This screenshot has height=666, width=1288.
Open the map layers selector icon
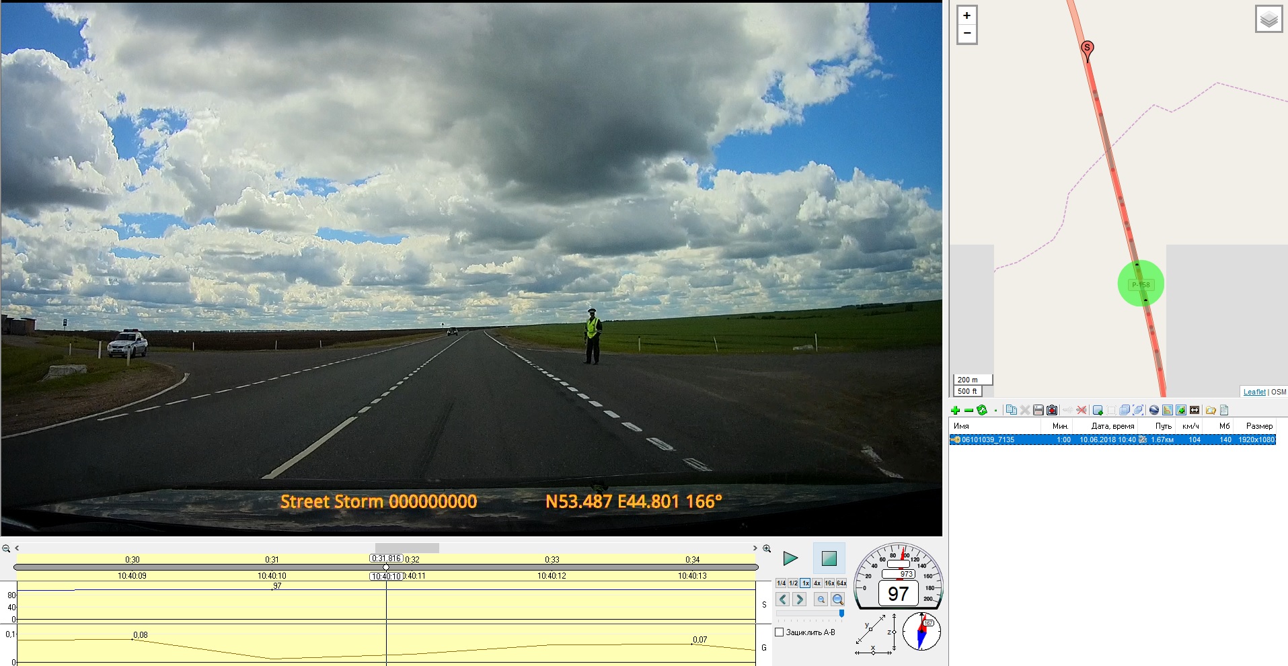tap(1268, 19)
